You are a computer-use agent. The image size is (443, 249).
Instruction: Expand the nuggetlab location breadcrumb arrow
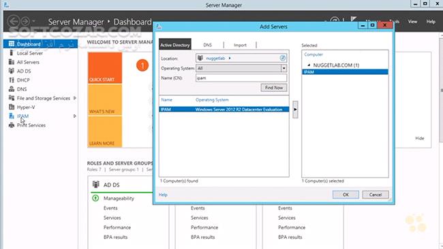tap(230, 58)
